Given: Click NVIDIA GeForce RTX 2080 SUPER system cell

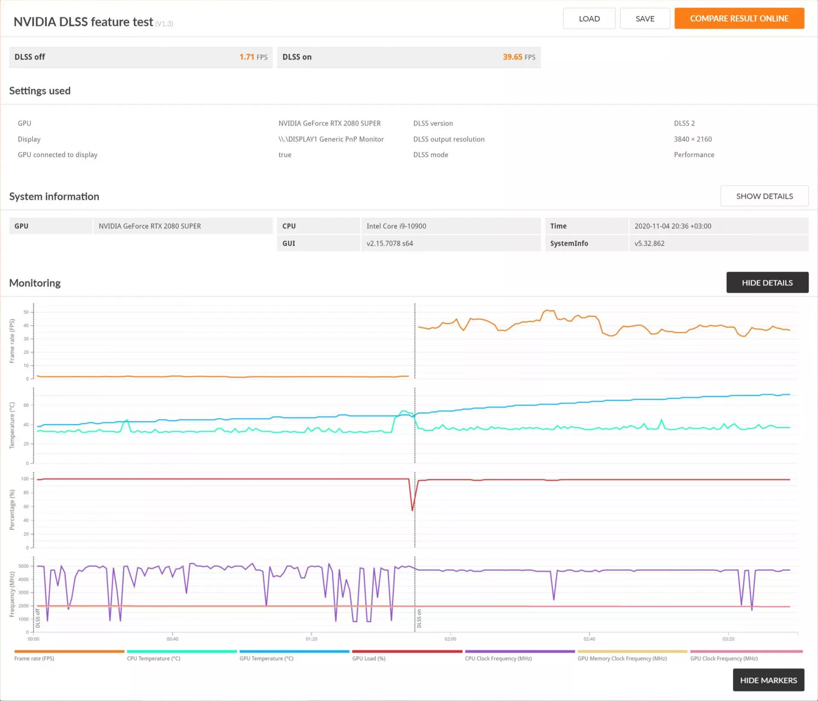Looking at the screenshot, I should [x=183, y=226].
